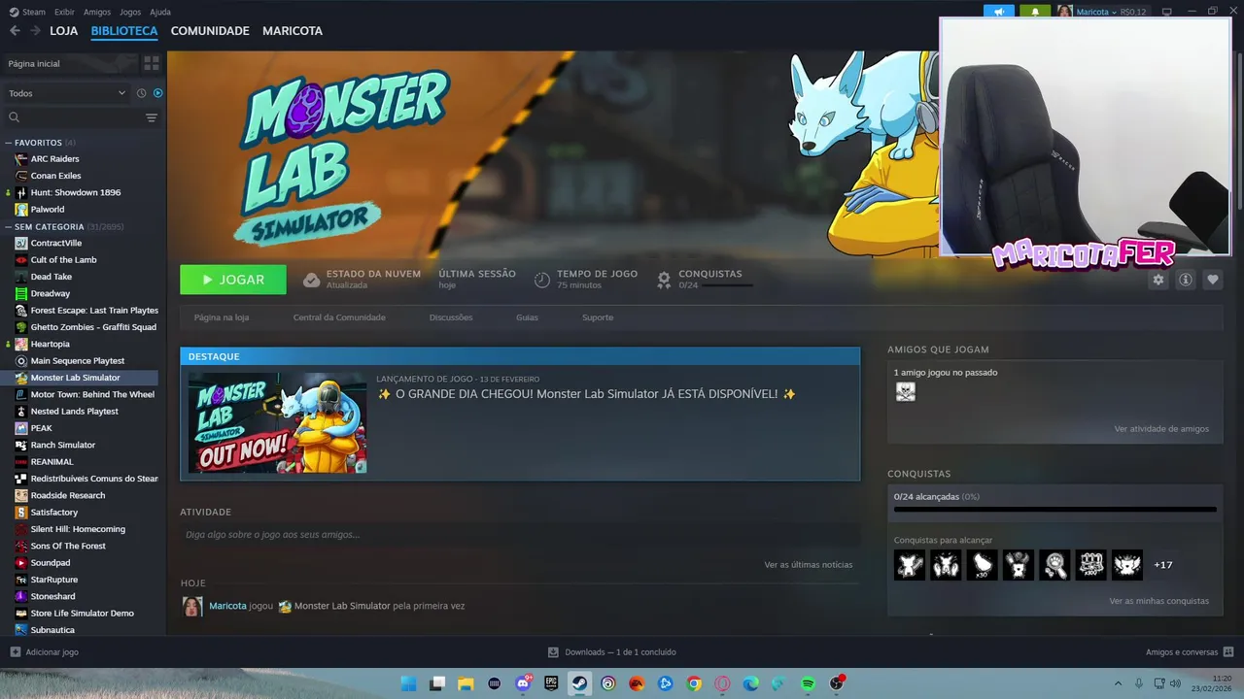Open Steam from the Windows taskbar
Image resolution: width=1244 pixels, height=699 pixels.
(x=579, y=683)
